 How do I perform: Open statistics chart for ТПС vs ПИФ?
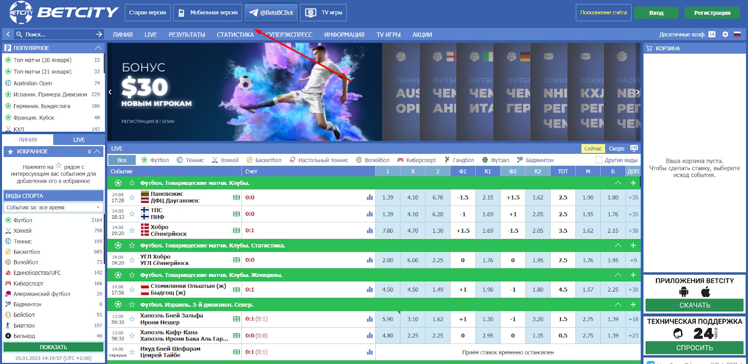point(370,214)
